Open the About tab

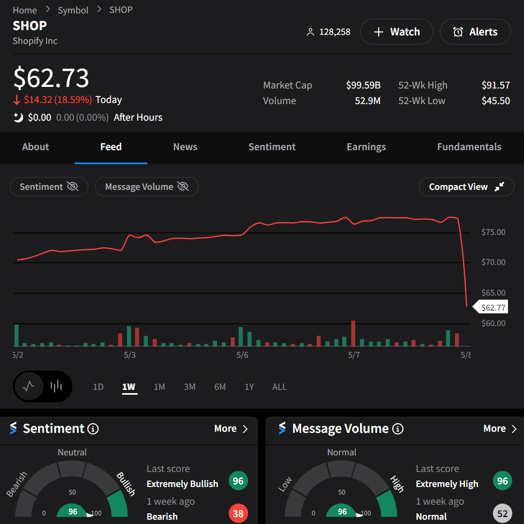[x=35, y=147]
